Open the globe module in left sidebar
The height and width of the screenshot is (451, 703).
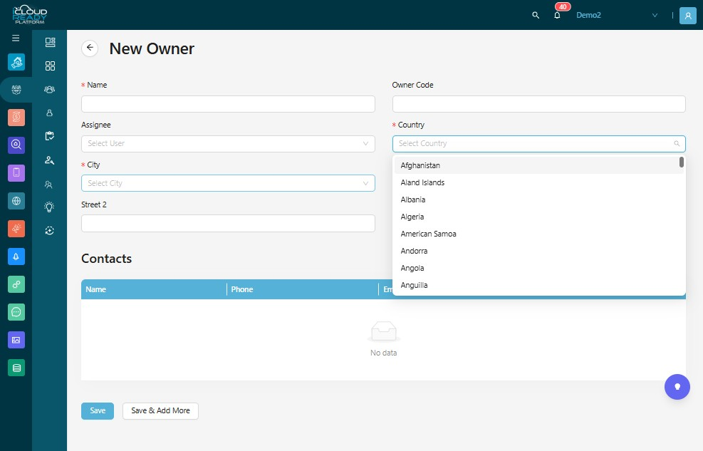click(16, 201)
